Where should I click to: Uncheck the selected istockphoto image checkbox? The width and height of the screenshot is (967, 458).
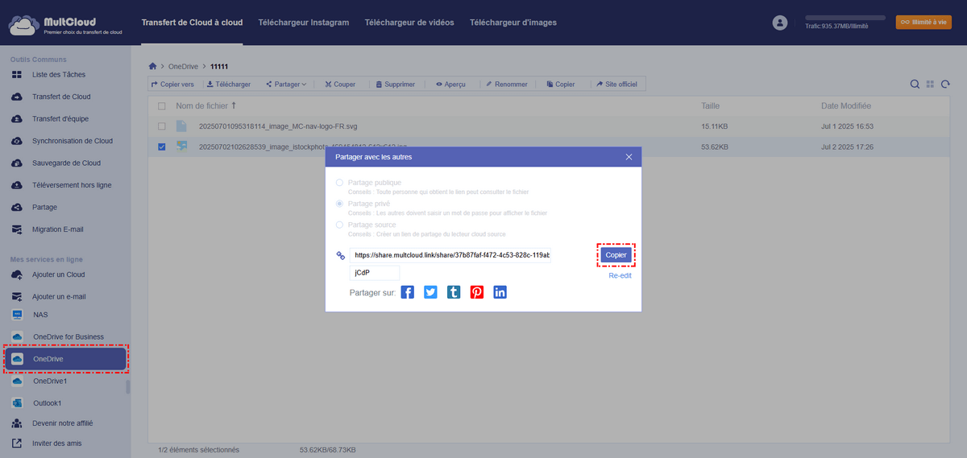[162, 146]
